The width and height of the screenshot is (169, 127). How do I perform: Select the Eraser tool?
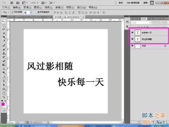[4, 61]
